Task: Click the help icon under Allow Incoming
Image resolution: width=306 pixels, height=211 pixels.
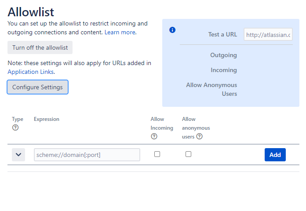Action: pyautogui.click(x=154, y=136)
